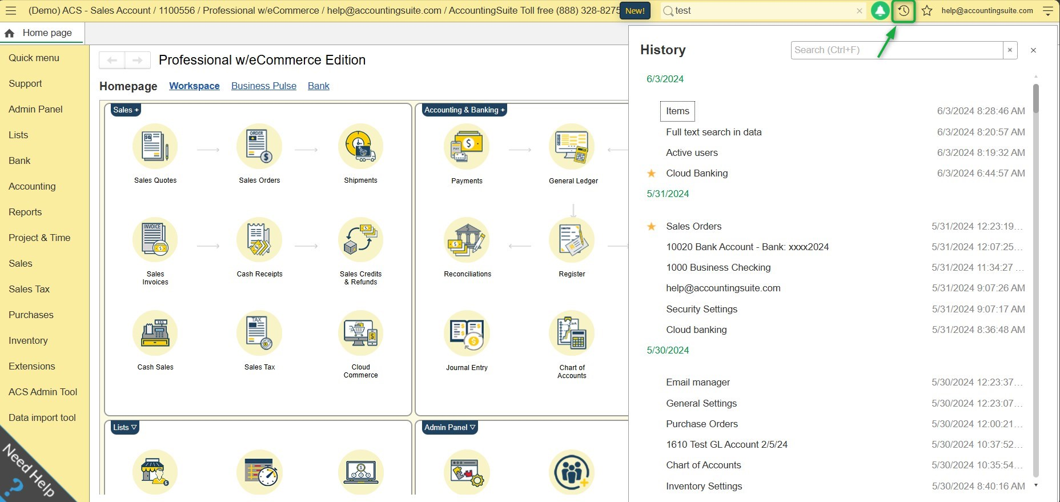Go back with the left arrow button
Viewport: 1060px width, 502px height.
pyautogui.click(x=112, y=60)
